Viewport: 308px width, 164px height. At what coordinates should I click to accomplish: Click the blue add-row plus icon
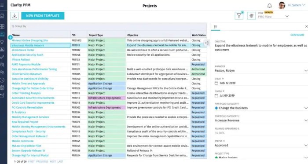click(10, 37)
